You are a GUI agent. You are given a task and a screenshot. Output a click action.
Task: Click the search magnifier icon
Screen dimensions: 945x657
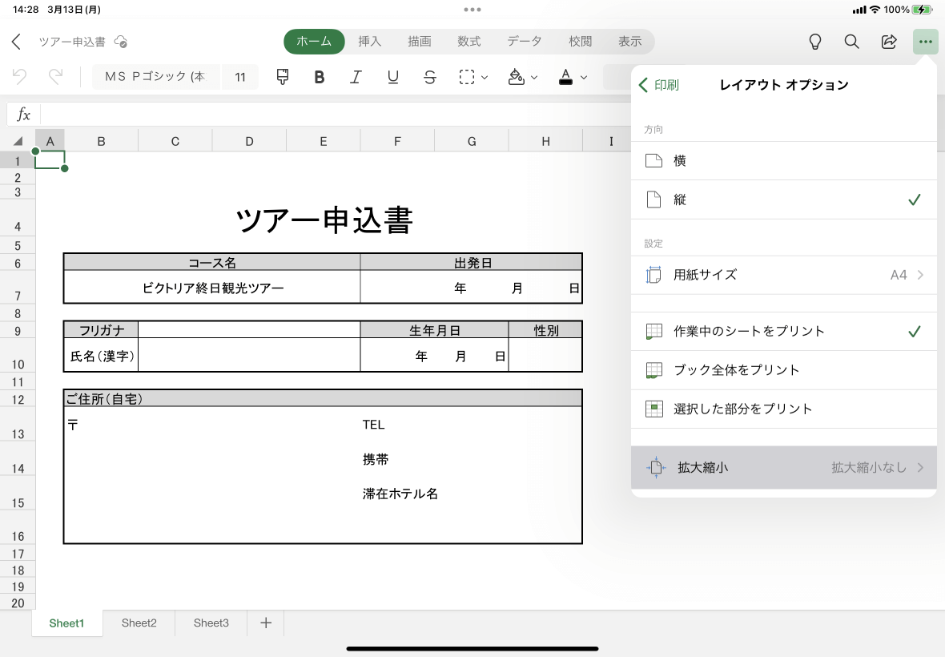click(x=851, y=42)
